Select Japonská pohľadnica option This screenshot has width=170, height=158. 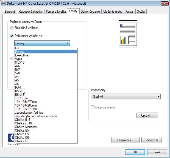tap(46, 113)
